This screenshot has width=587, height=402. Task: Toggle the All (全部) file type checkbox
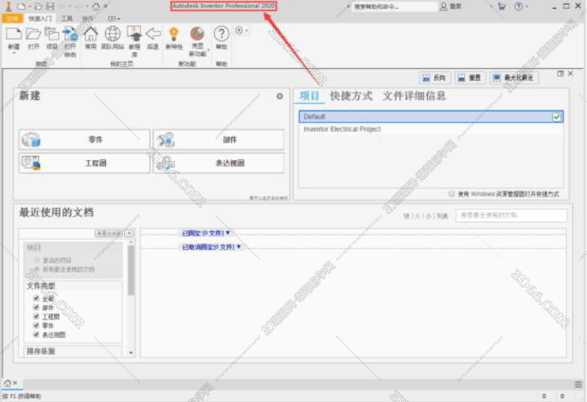click(x=36, y=299)
